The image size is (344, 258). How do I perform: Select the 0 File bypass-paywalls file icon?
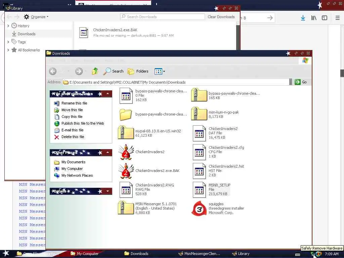tap(126, 96)
